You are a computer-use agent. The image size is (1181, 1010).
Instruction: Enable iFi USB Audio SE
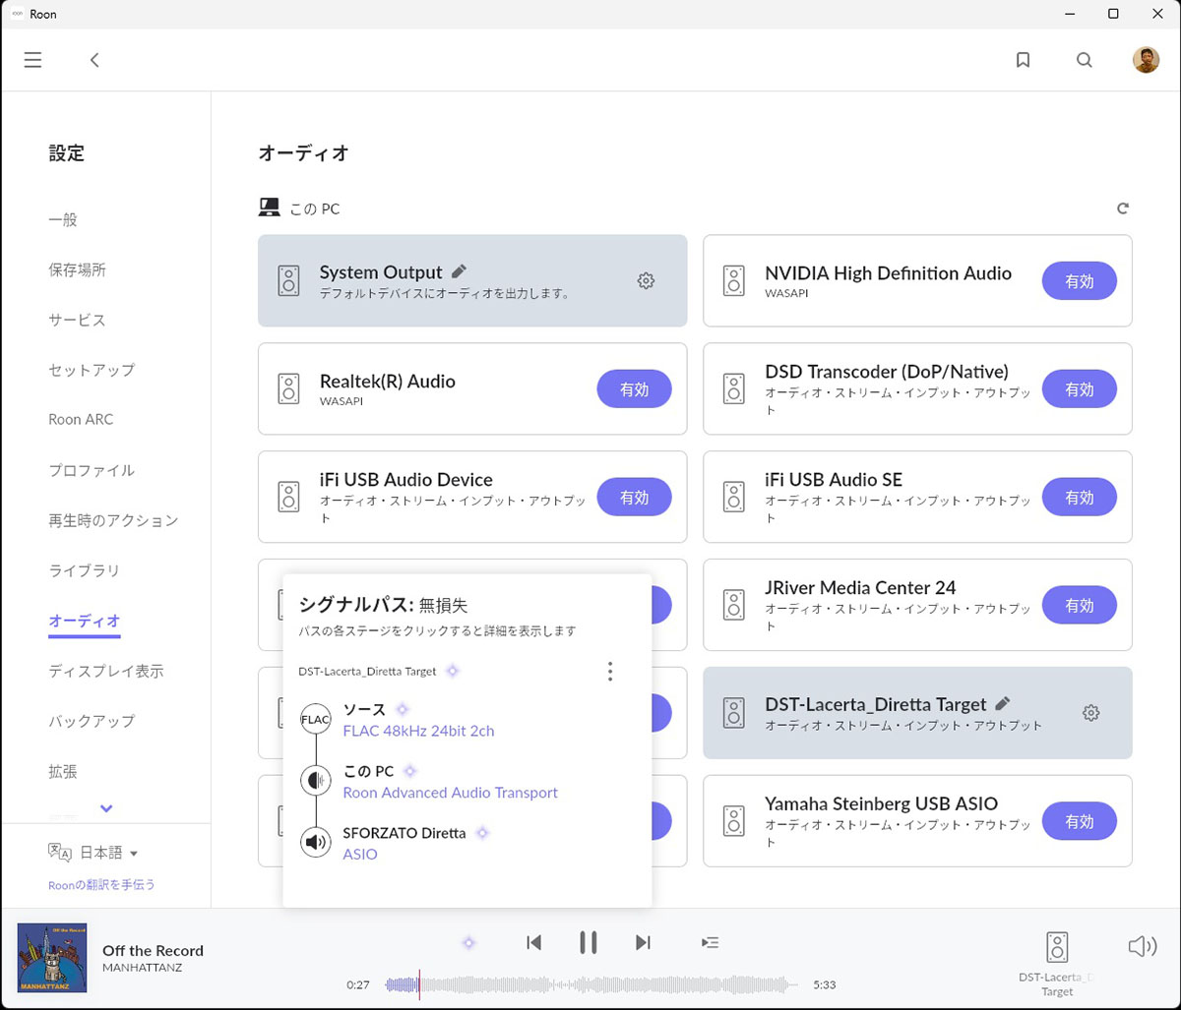click(1080, 498)
